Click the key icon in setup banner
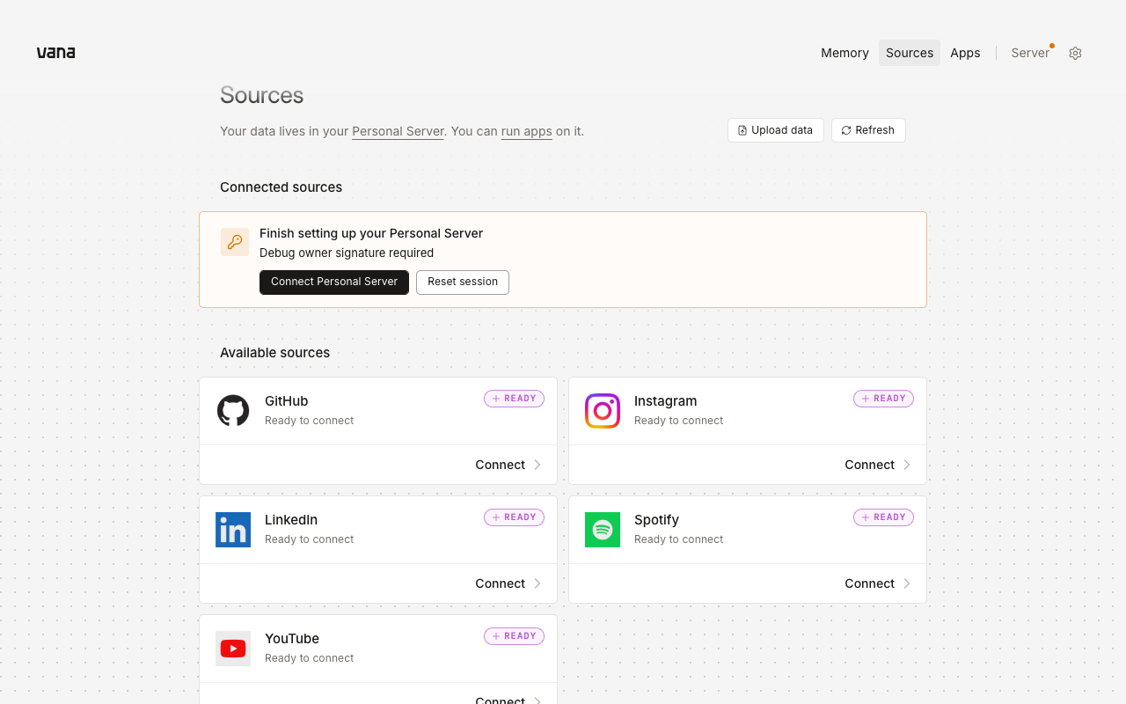 pos(235,242)
